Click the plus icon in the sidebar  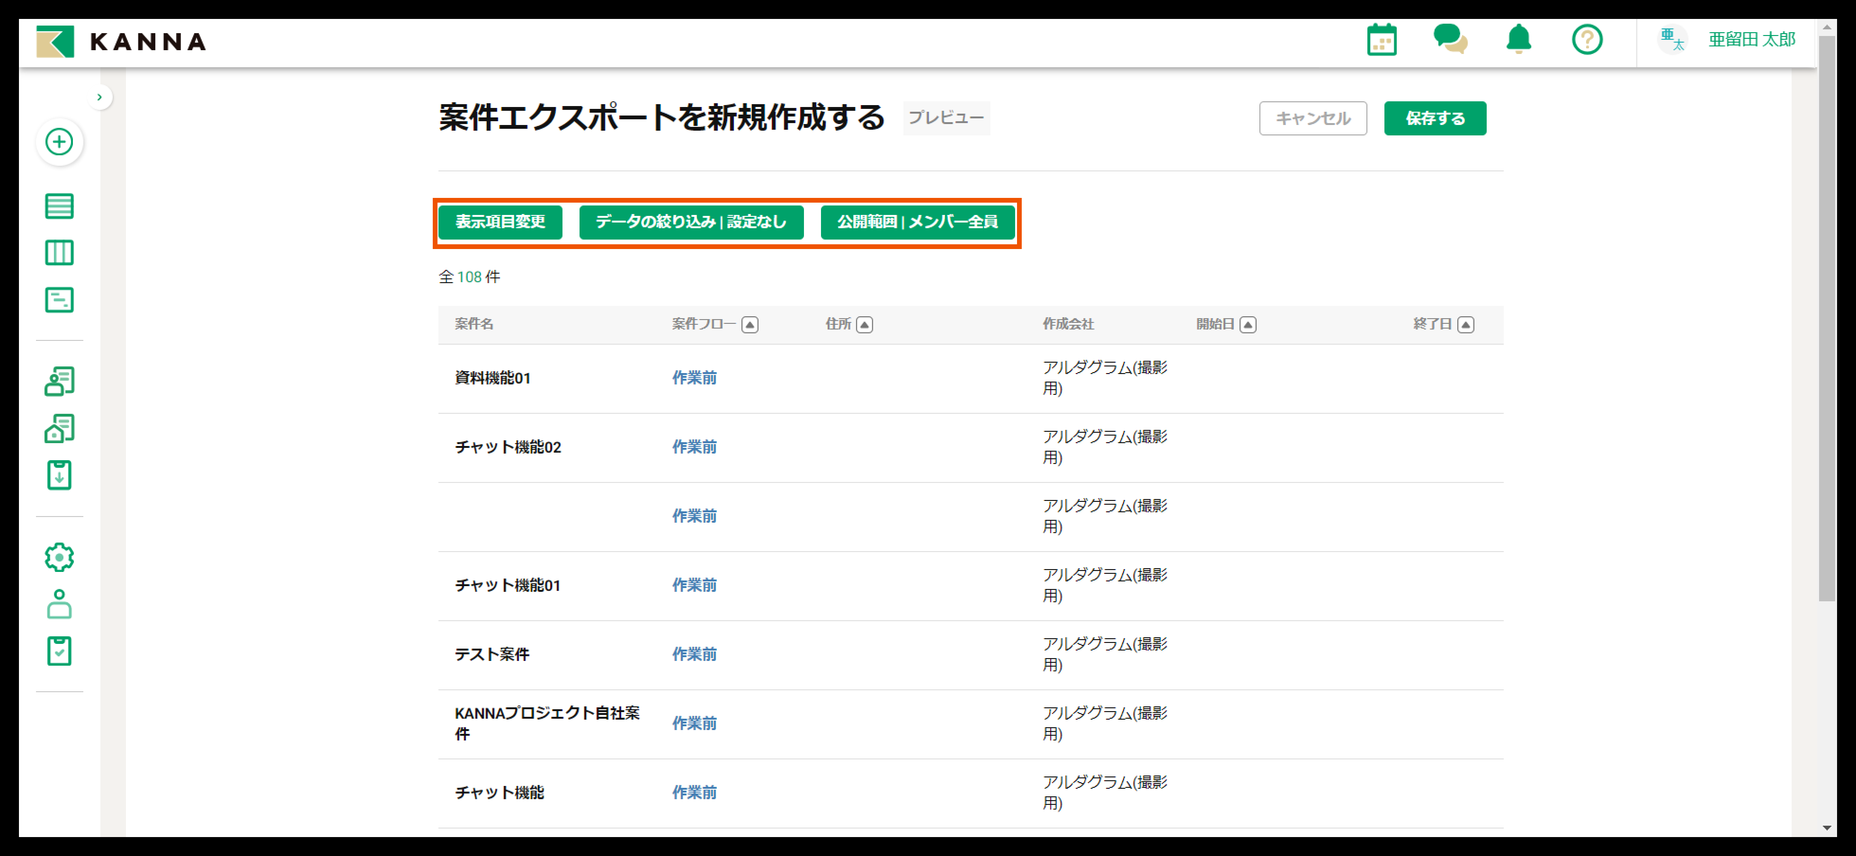[60, 142]
